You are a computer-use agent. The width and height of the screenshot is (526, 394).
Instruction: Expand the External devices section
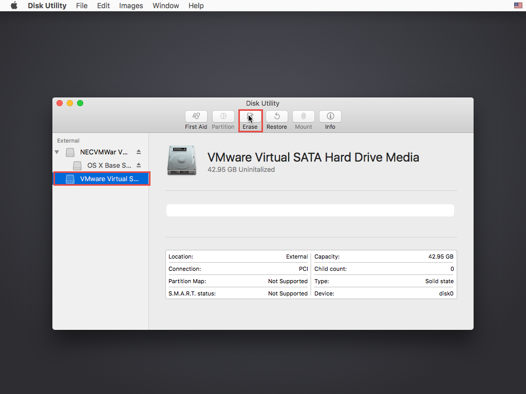pos(68,140)
